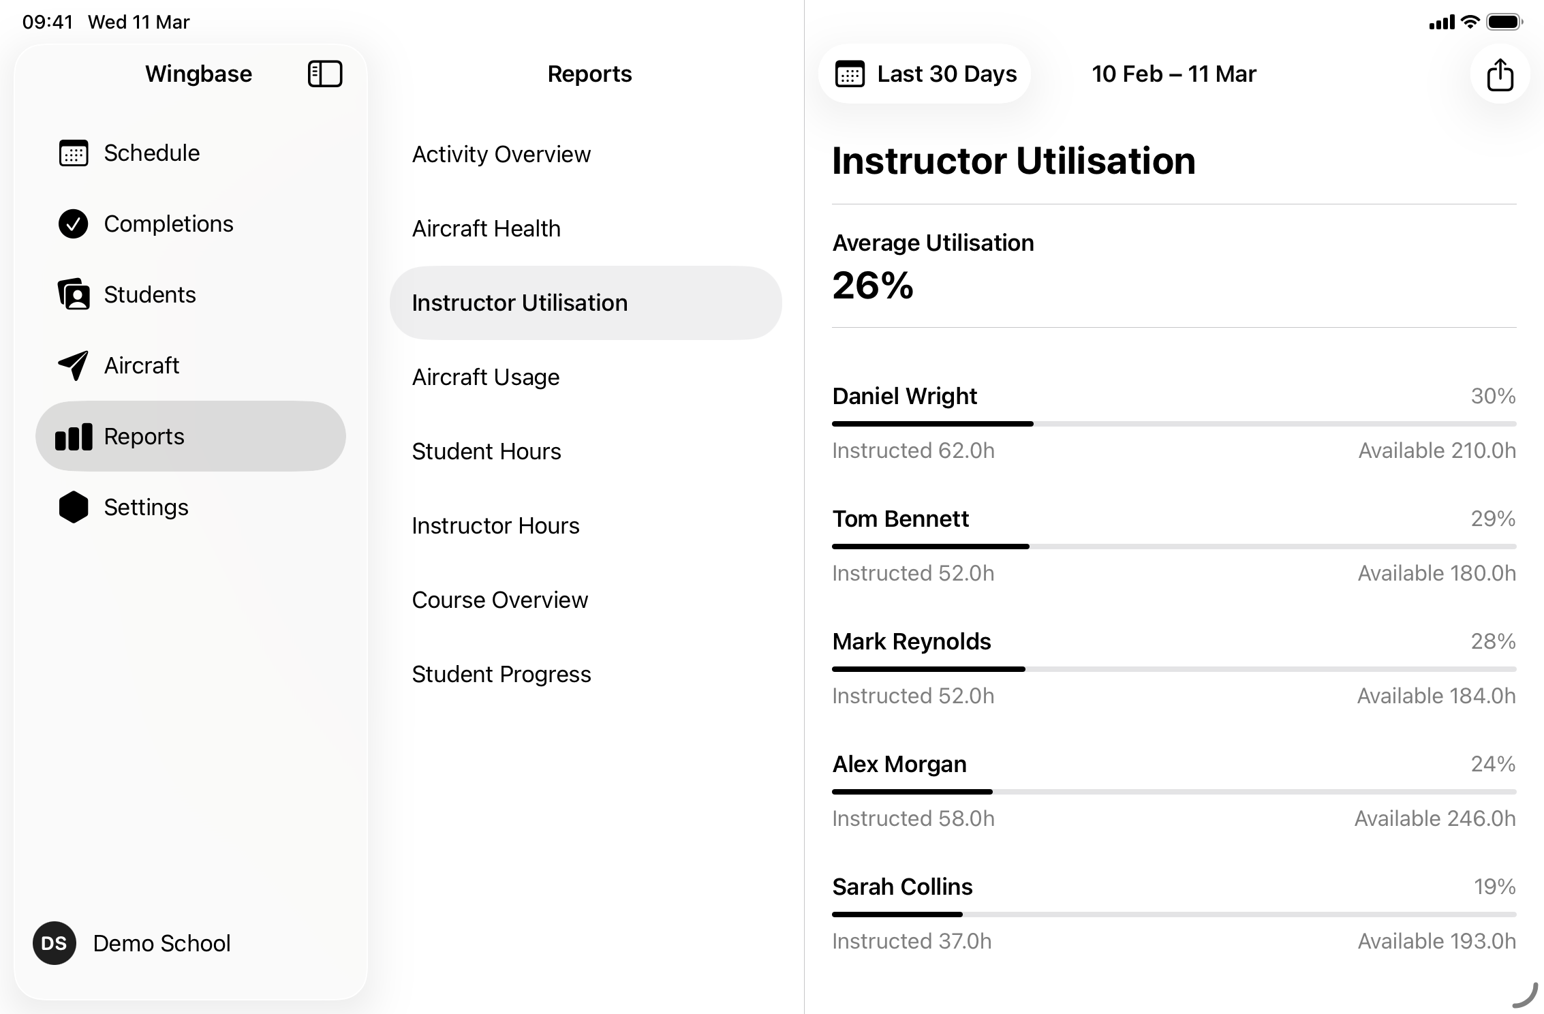Open the Students section

tap(191, 294)
